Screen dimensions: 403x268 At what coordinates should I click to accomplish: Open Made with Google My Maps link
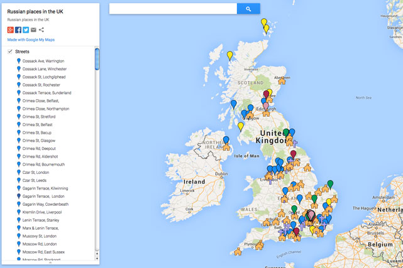[31, 40]
